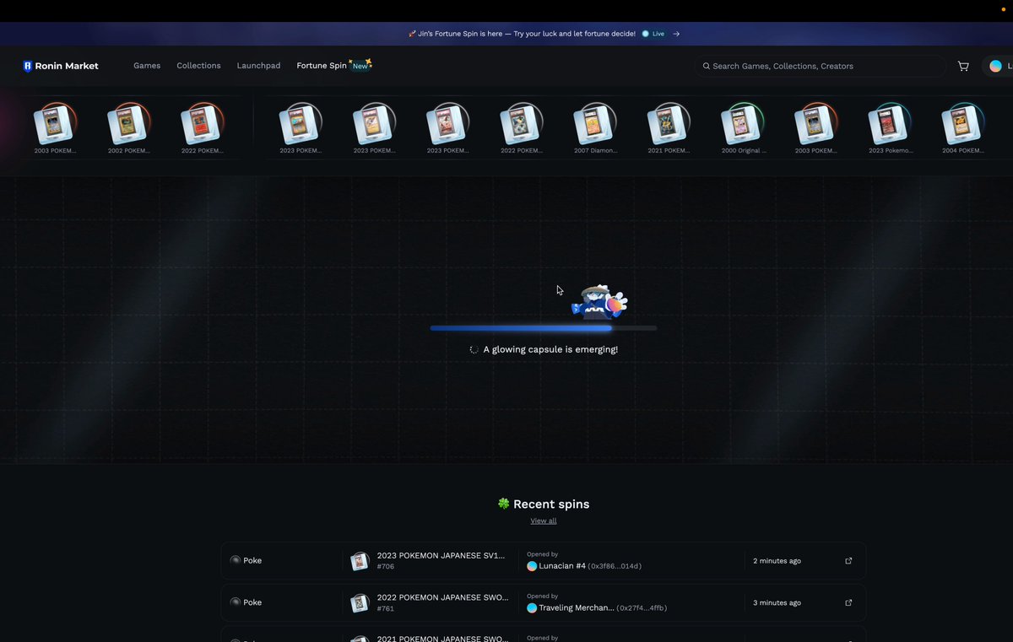Click View all recent spins
This screenshot has height=642, width=1013.
click(544, 521)
